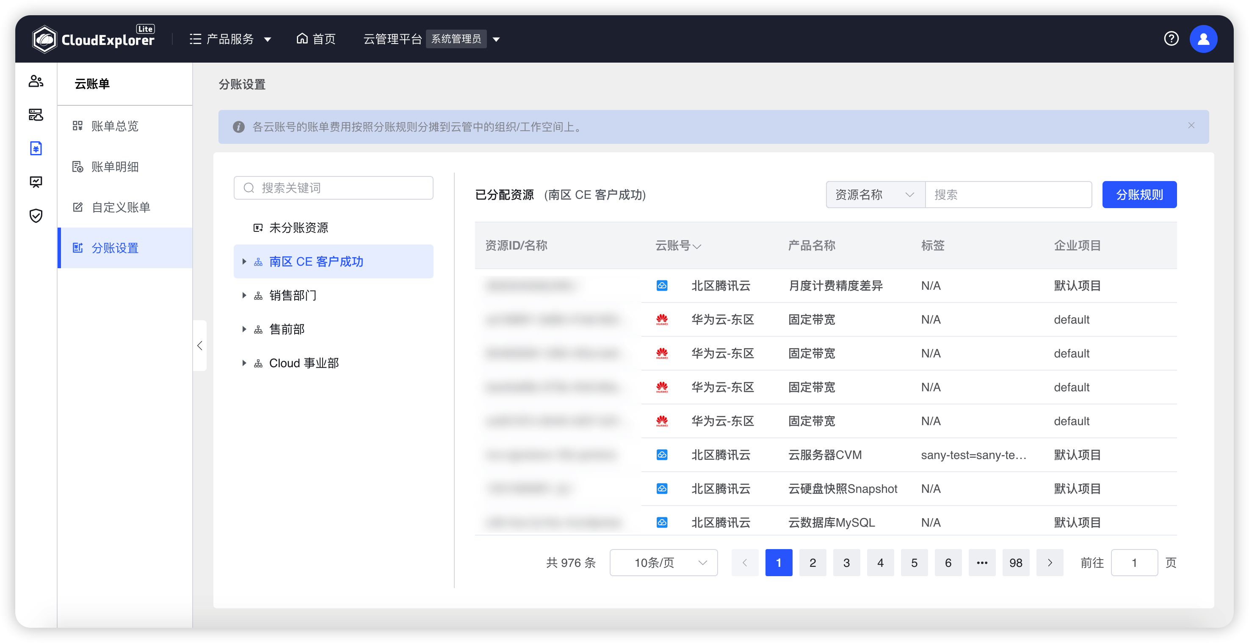Close the blue info banner
The height and width of the screenshot is (643, 1249).
click(x=1191, y=126)
